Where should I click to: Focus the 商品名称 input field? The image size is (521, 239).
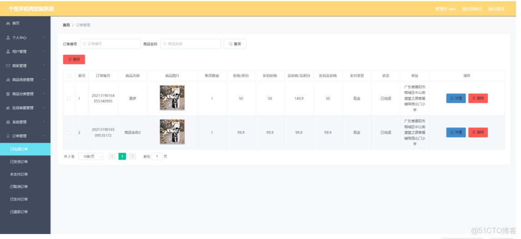[x=191, y=44]
